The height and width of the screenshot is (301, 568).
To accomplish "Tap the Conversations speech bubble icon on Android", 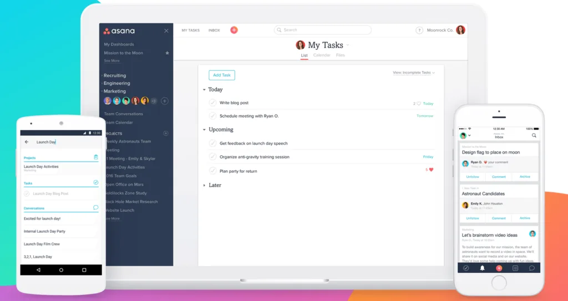I will 95,207.
